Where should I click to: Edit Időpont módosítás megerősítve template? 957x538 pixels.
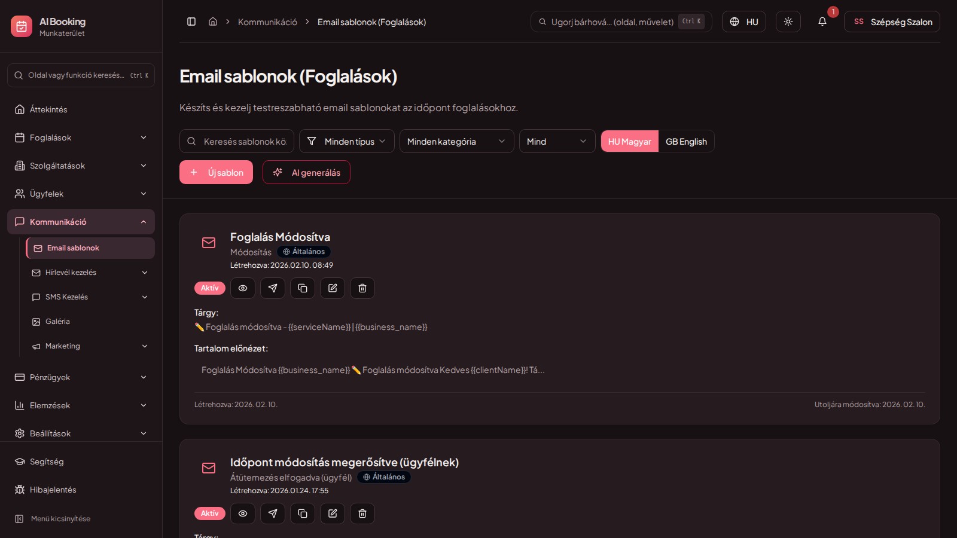pos(333,513)
